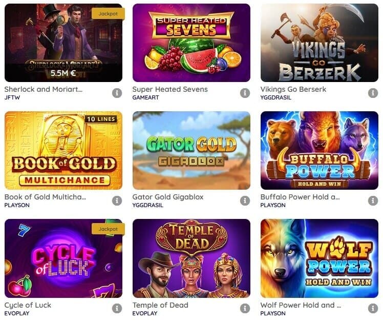
Task: Show info for Cycle of Luck
Action: (x=117, y=308)
